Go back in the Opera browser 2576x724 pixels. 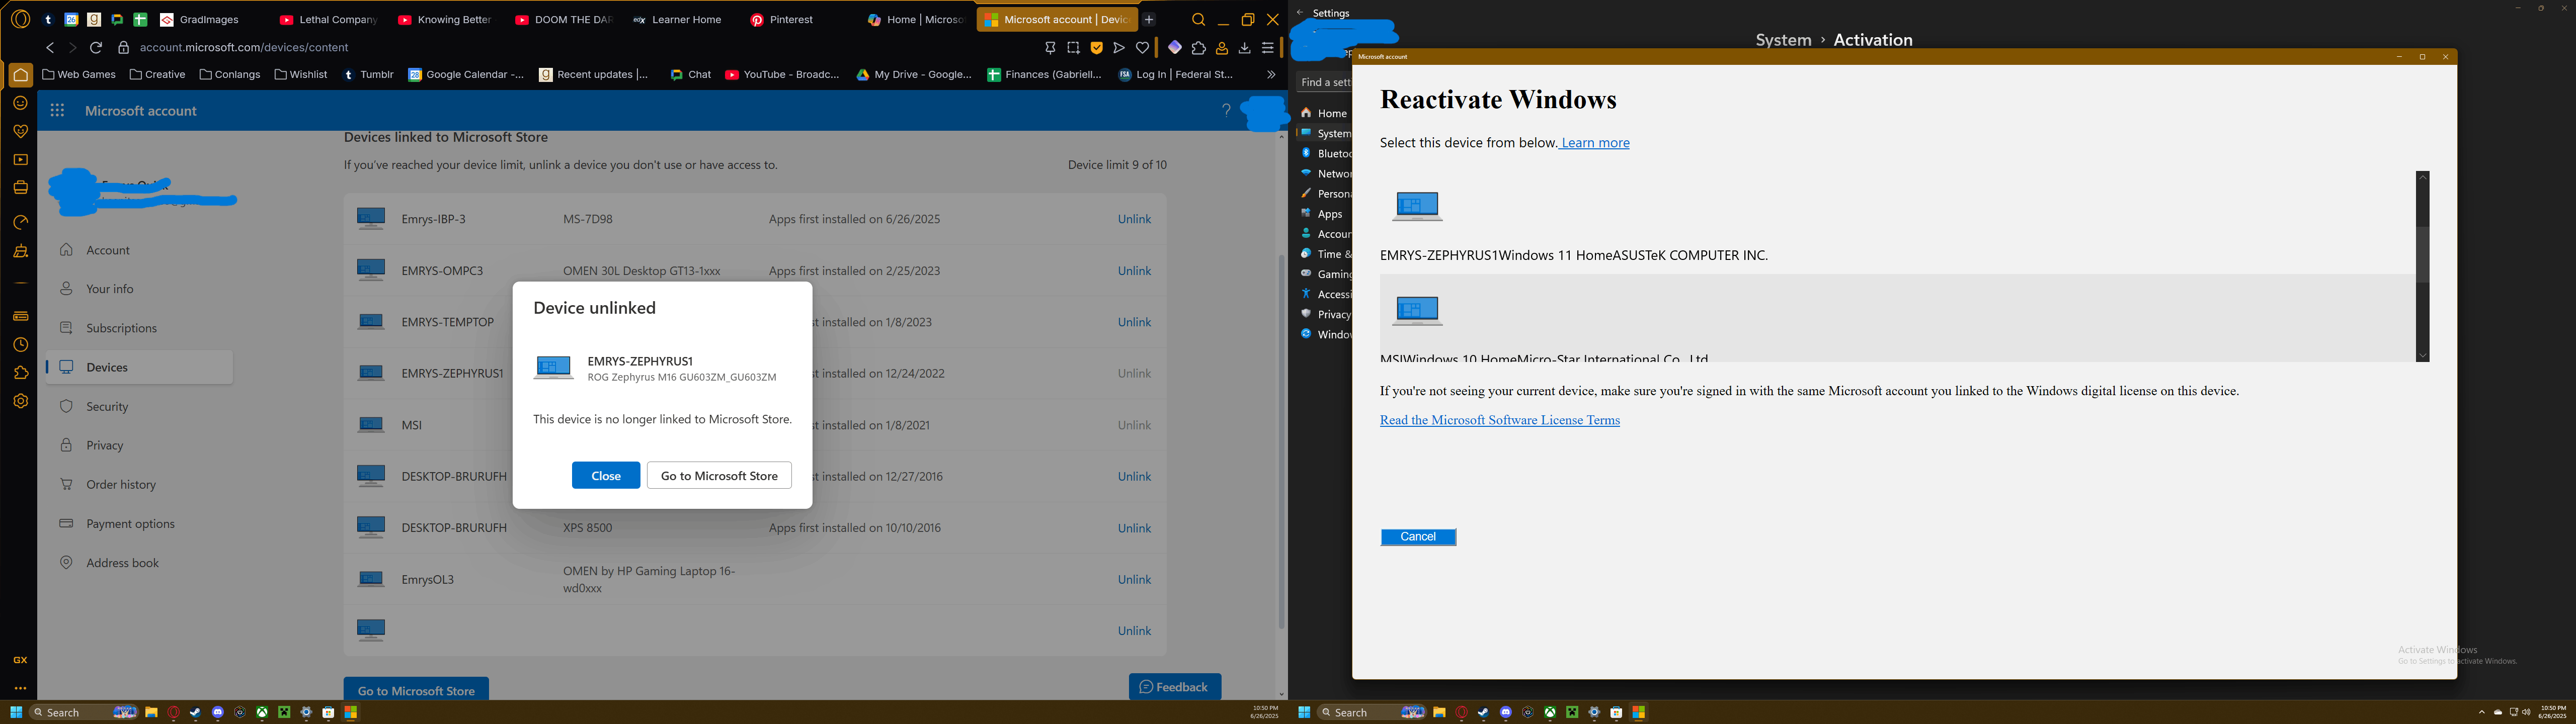coord(50,48)
